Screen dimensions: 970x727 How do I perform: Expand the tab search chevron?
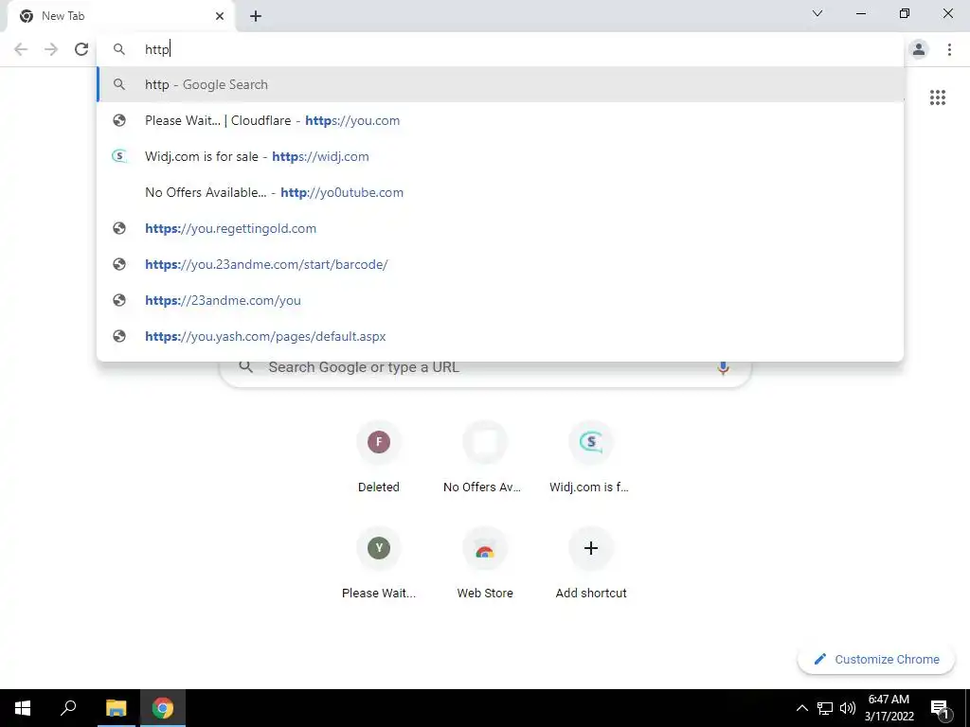pyautogui.click(x=817, y=13)
